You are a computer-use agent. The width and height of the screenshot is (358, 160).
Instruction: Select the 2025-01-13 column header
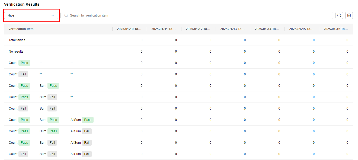[233, 29]
